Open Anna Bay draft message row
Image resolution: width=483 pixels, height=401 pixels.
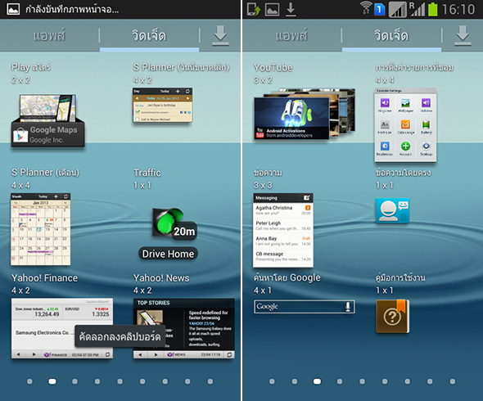click(283, 241)
